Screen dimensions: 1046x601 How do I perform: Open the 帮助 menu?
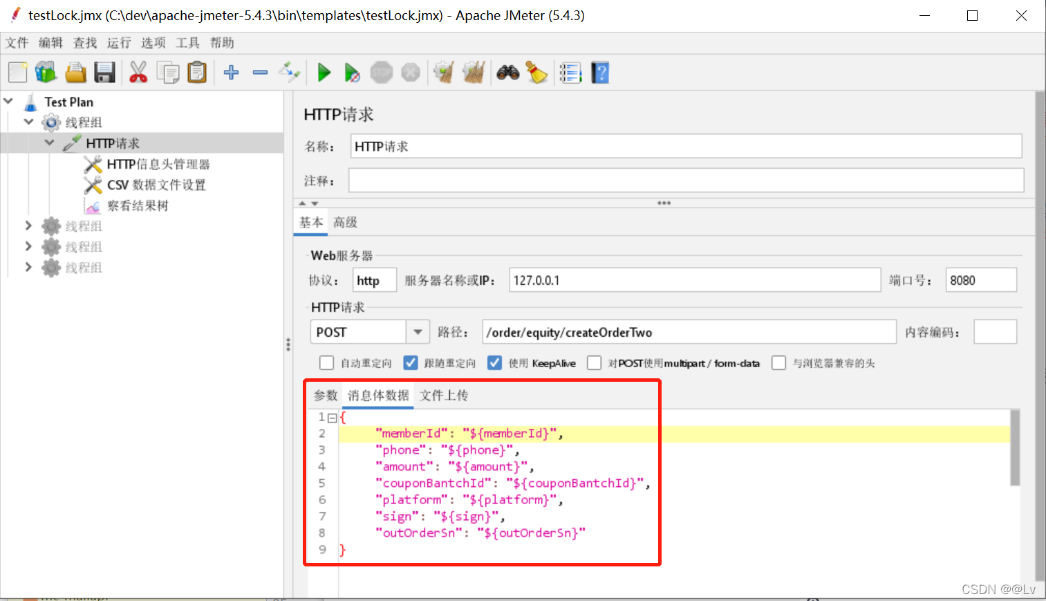click(x=222, y=43)
